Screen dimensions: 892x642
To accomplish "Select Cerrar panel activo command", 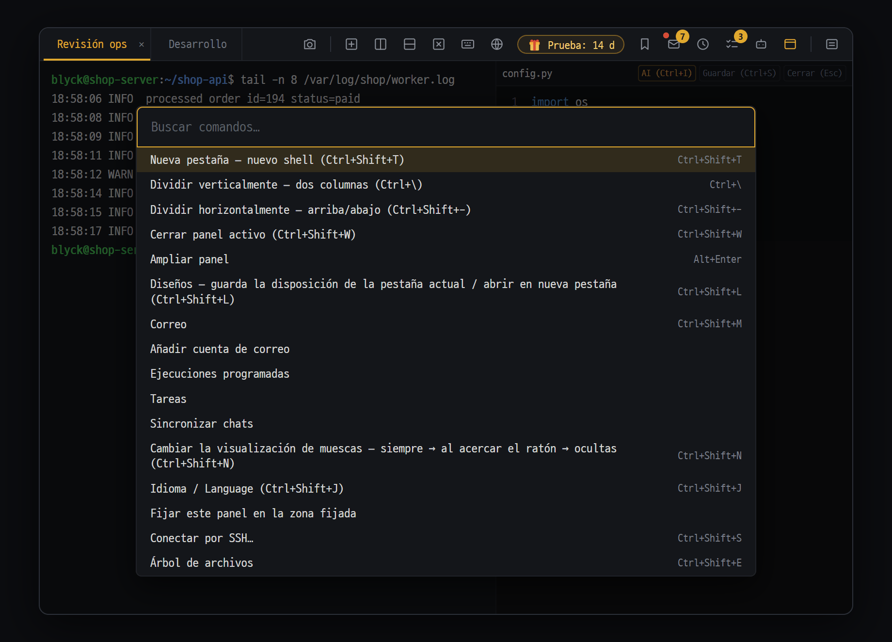I will (446, 234).
